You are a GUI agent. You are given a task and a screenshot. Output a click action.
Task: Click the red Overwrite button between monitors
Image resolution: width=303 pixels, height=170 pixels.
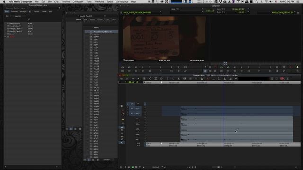click(215, 67)
